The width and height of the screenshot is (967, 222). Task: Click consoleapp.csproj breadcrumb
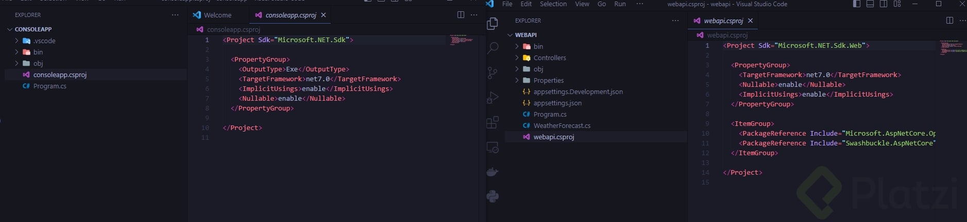(233, 29)
